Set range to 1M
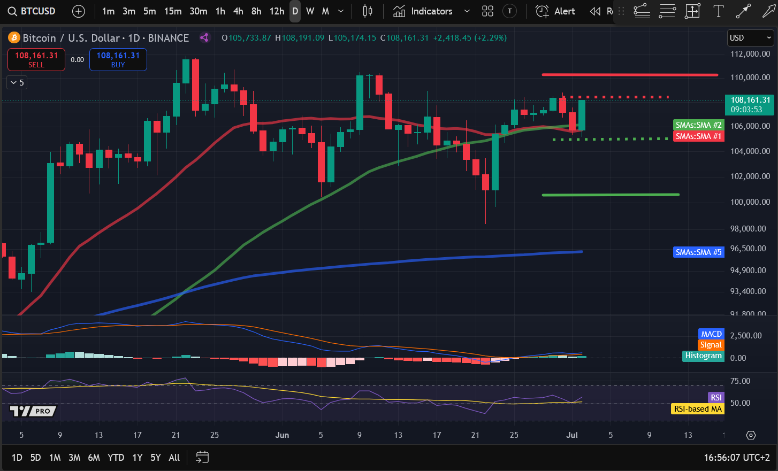The image size is (778, 471). 55,458
